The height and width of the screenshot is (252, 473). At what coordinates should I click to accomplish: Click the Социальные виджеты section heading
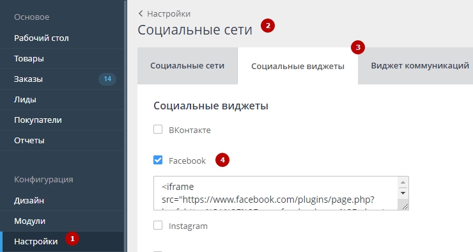211,106
